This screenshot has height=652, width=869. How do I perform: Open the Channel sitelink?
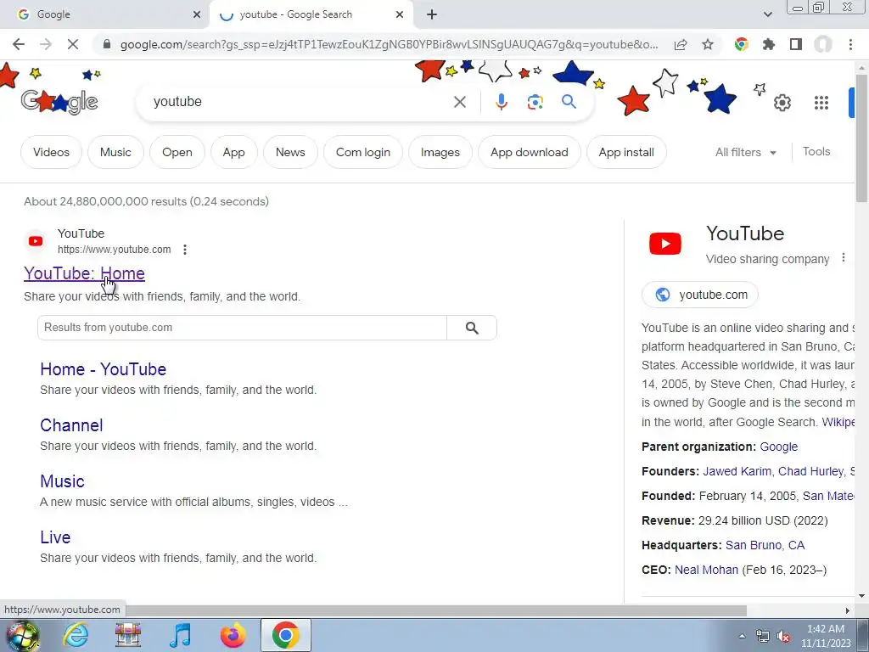point(71,425)
